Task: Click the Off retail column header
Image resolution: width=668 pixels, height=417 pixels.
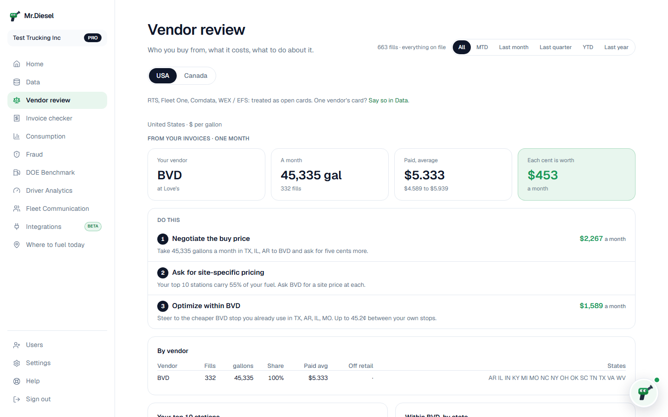Action: (361, 366)
